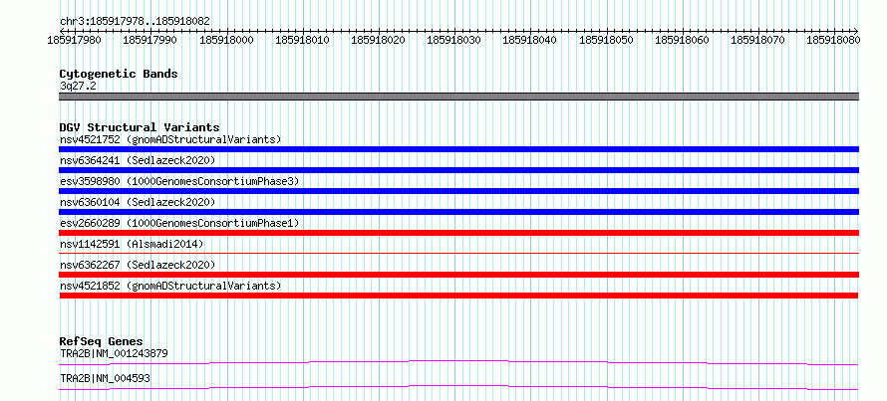This screenshot has height=401, width=887.
Task: Select the red bar for nsv6362267
Action: [x=458, y=275]
